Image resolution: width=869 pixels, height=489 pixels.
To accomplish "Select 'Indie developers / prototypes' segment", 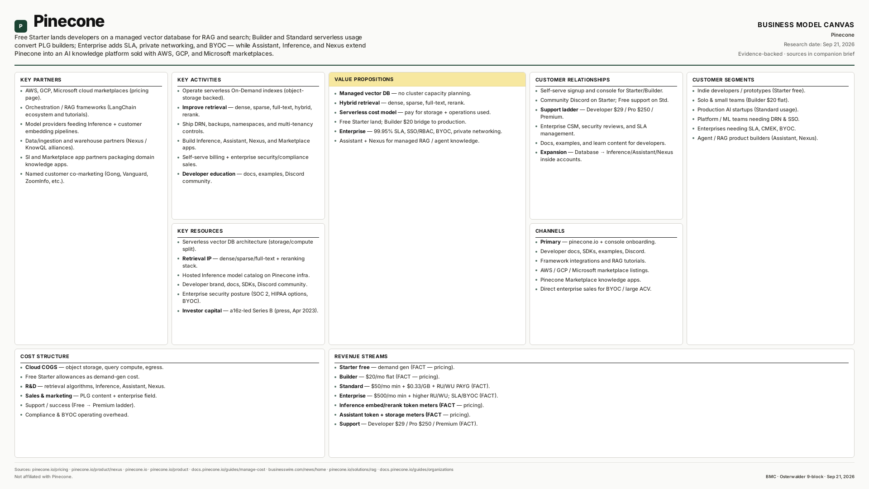I will (x=751, y=91).
